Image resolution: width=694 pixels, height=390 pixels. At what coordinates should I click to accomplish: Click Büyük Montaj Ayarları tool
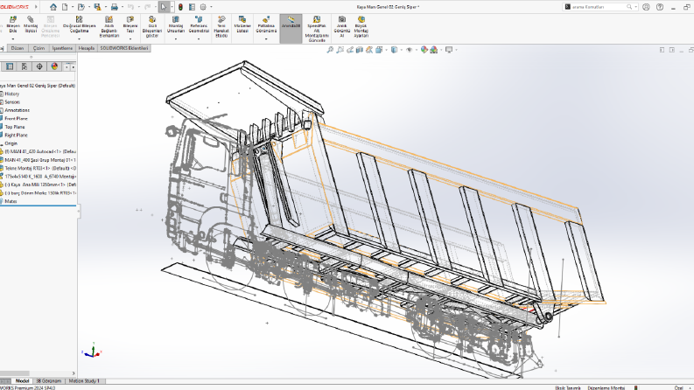click(361, 26)
